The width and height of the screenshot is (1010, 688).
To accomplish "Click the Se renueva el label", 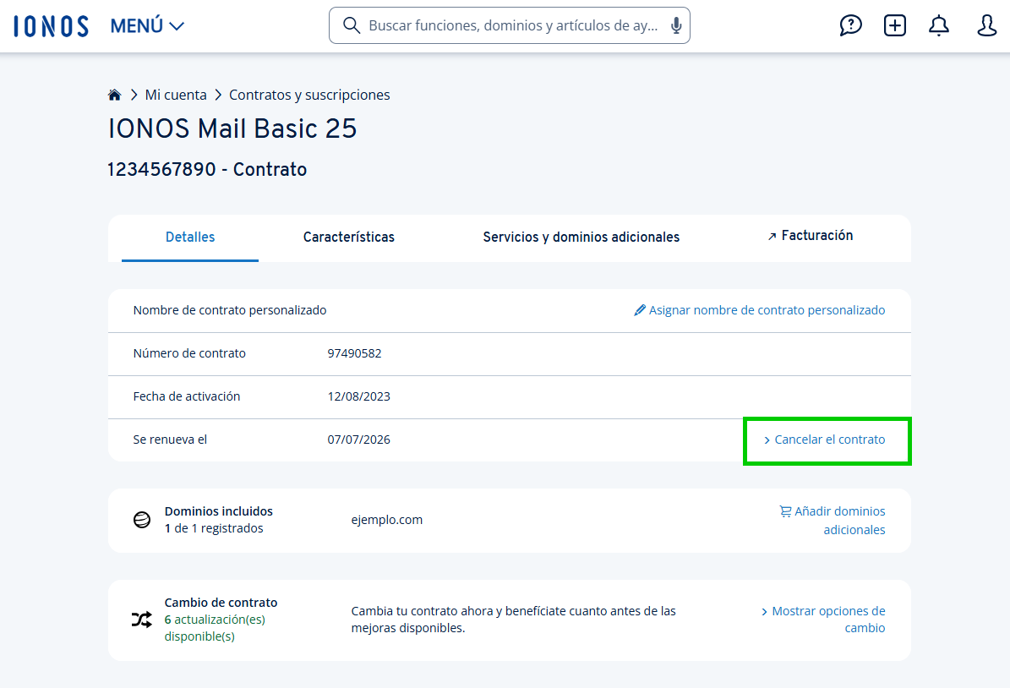I will pyautogui.click(x=170, y=440).
